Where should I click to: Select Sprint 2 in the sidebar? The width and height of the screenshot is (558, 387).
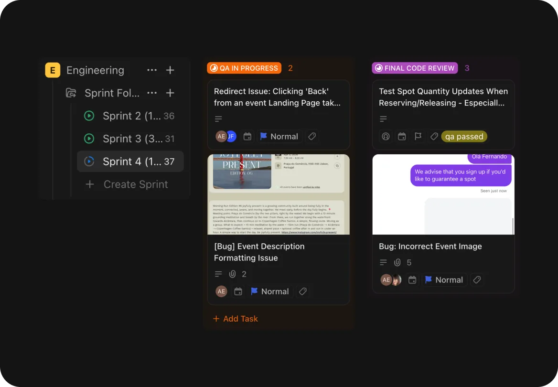(130, 116)
